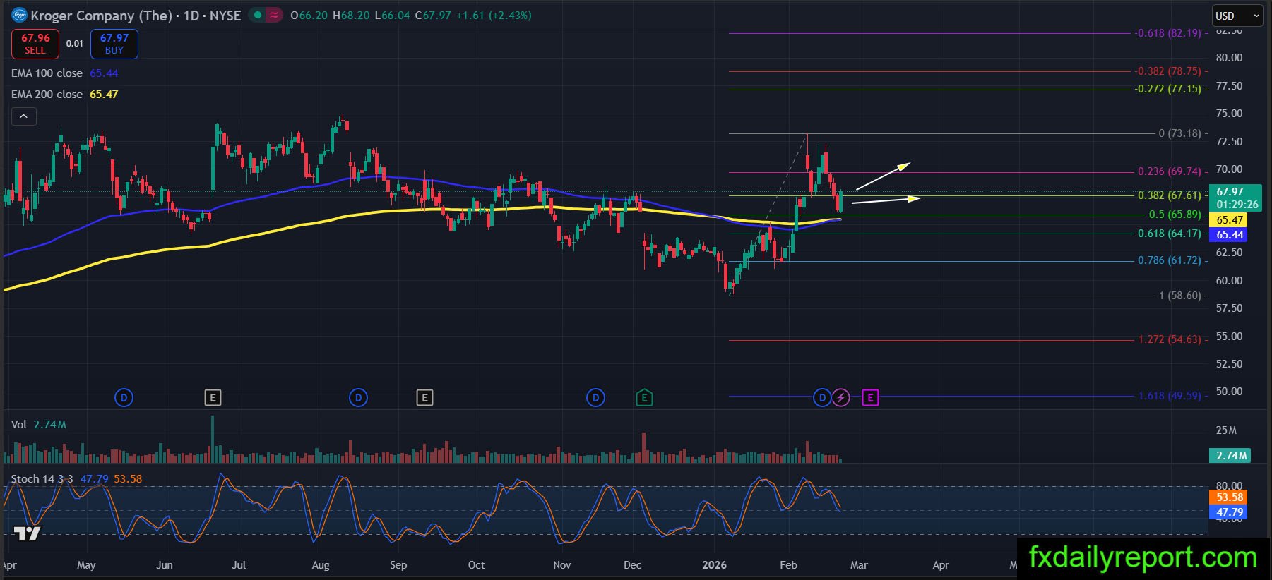
Task: Click the 1 (58.60) Fibonacci label
Action: tap(1179, 296)
